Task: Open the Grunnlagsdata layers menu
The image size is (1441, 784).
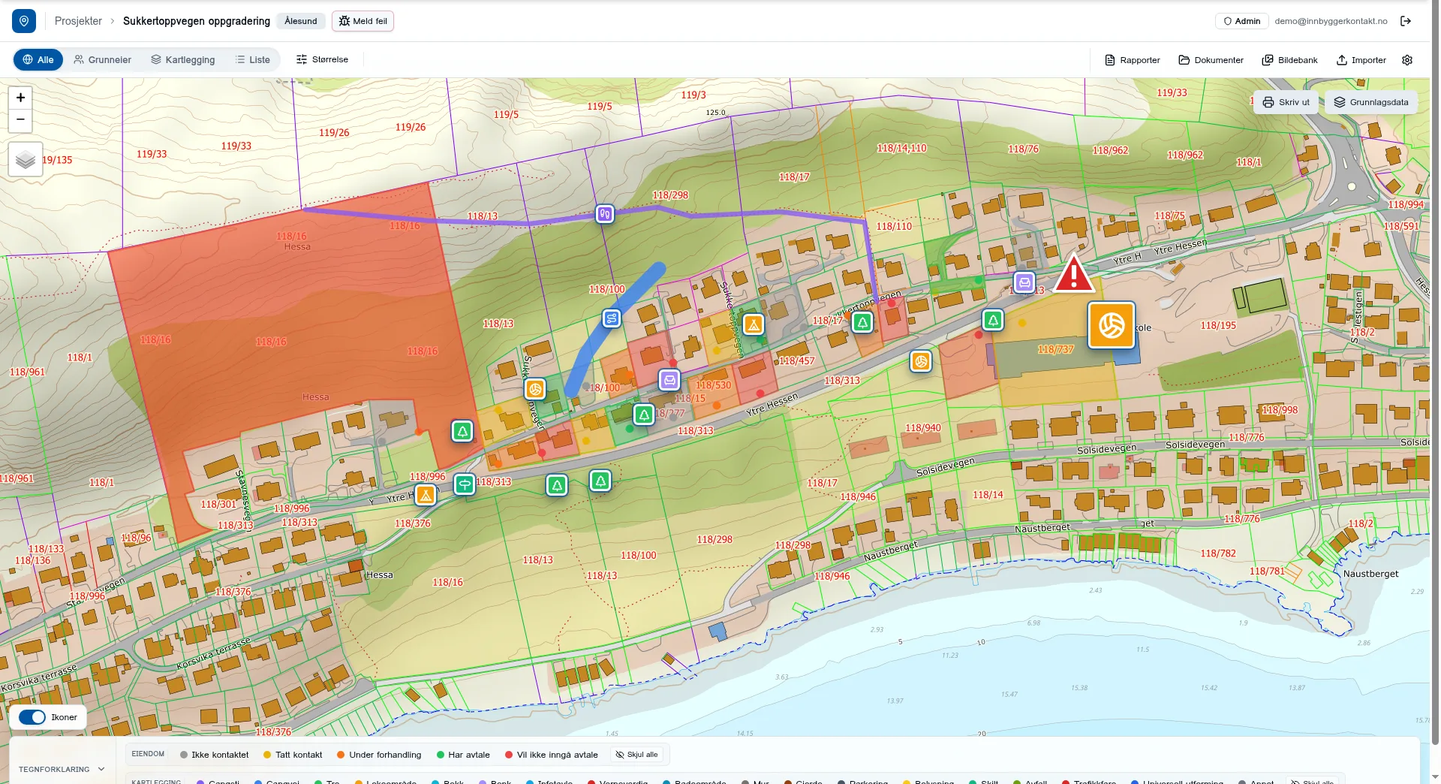Action: click(x=1371, y=102)
